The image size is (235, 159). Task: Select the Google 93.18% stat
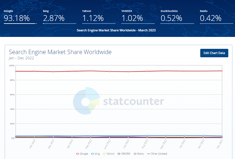tap(20, 17)
